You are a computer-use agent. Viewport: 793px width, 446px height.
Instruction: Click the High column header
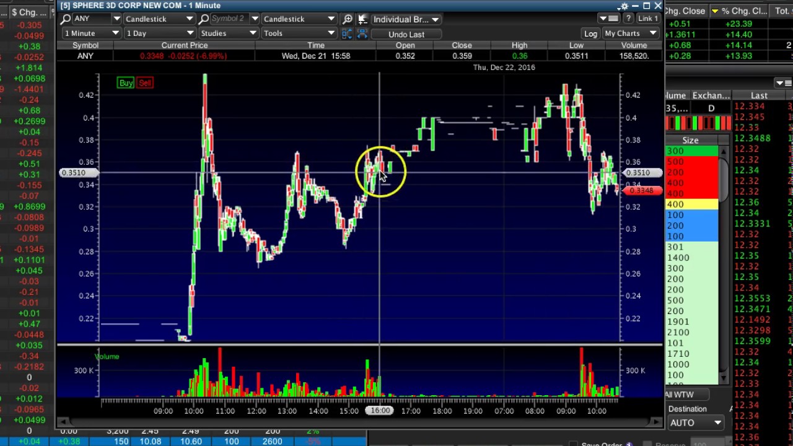click(x=520, y=45)
